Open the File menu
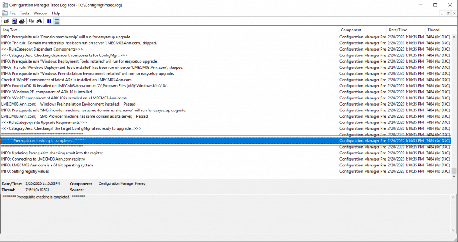Image resolution: width=458 pixels, height=242 pixels. pyautogui.click(x=13, y=13)
